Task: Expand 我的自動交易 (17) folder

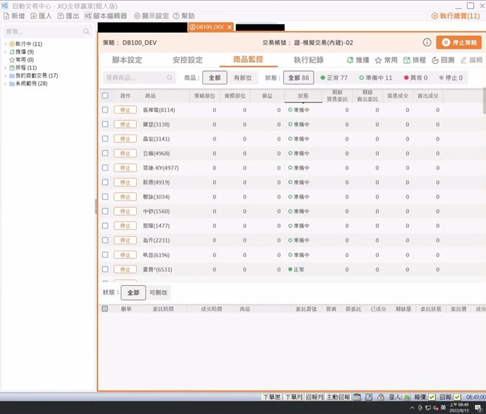Action: [6, 75]
